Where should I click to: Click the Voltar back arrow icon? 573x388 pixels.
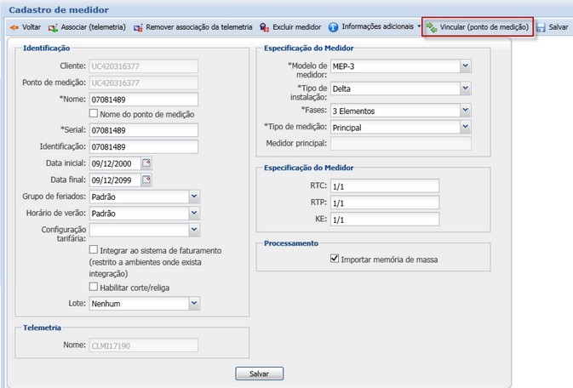(x=14, y=27)
